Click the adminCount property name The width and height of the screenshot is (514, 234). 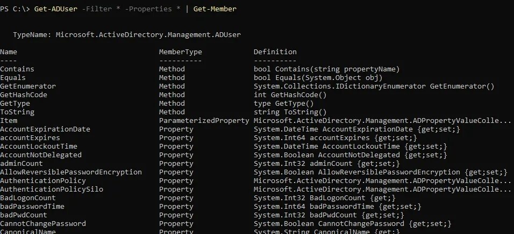coord(22,164)
